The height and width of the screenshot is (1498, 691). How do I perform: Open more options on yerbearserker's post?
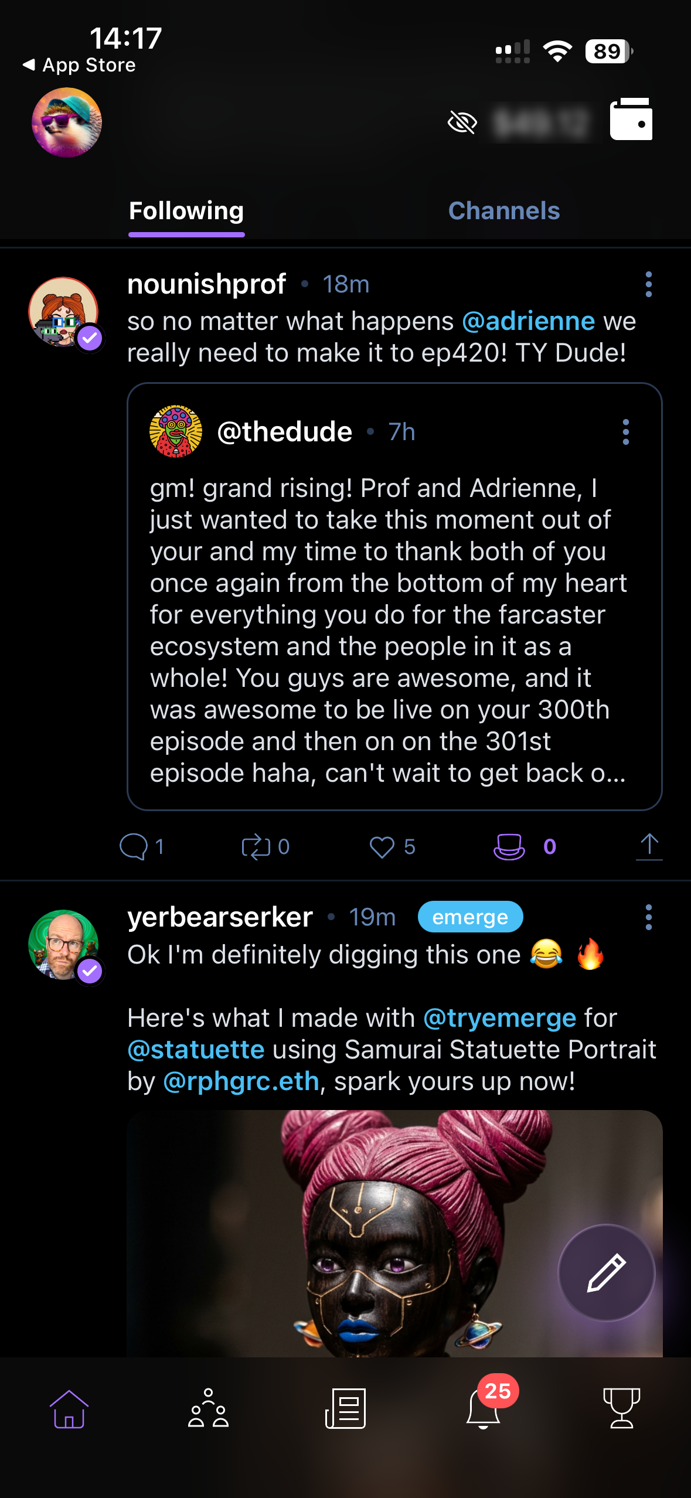648,917
